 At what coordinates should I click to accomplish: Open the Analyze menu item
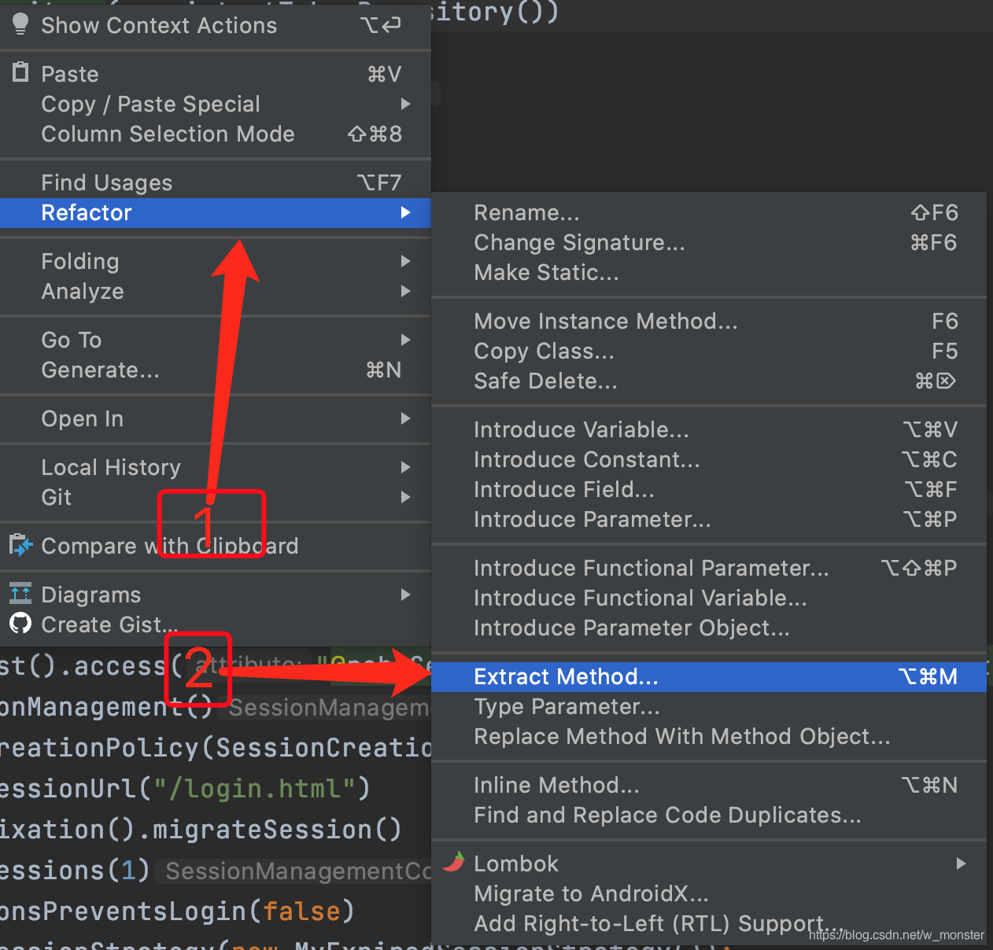tap(216, 291)
